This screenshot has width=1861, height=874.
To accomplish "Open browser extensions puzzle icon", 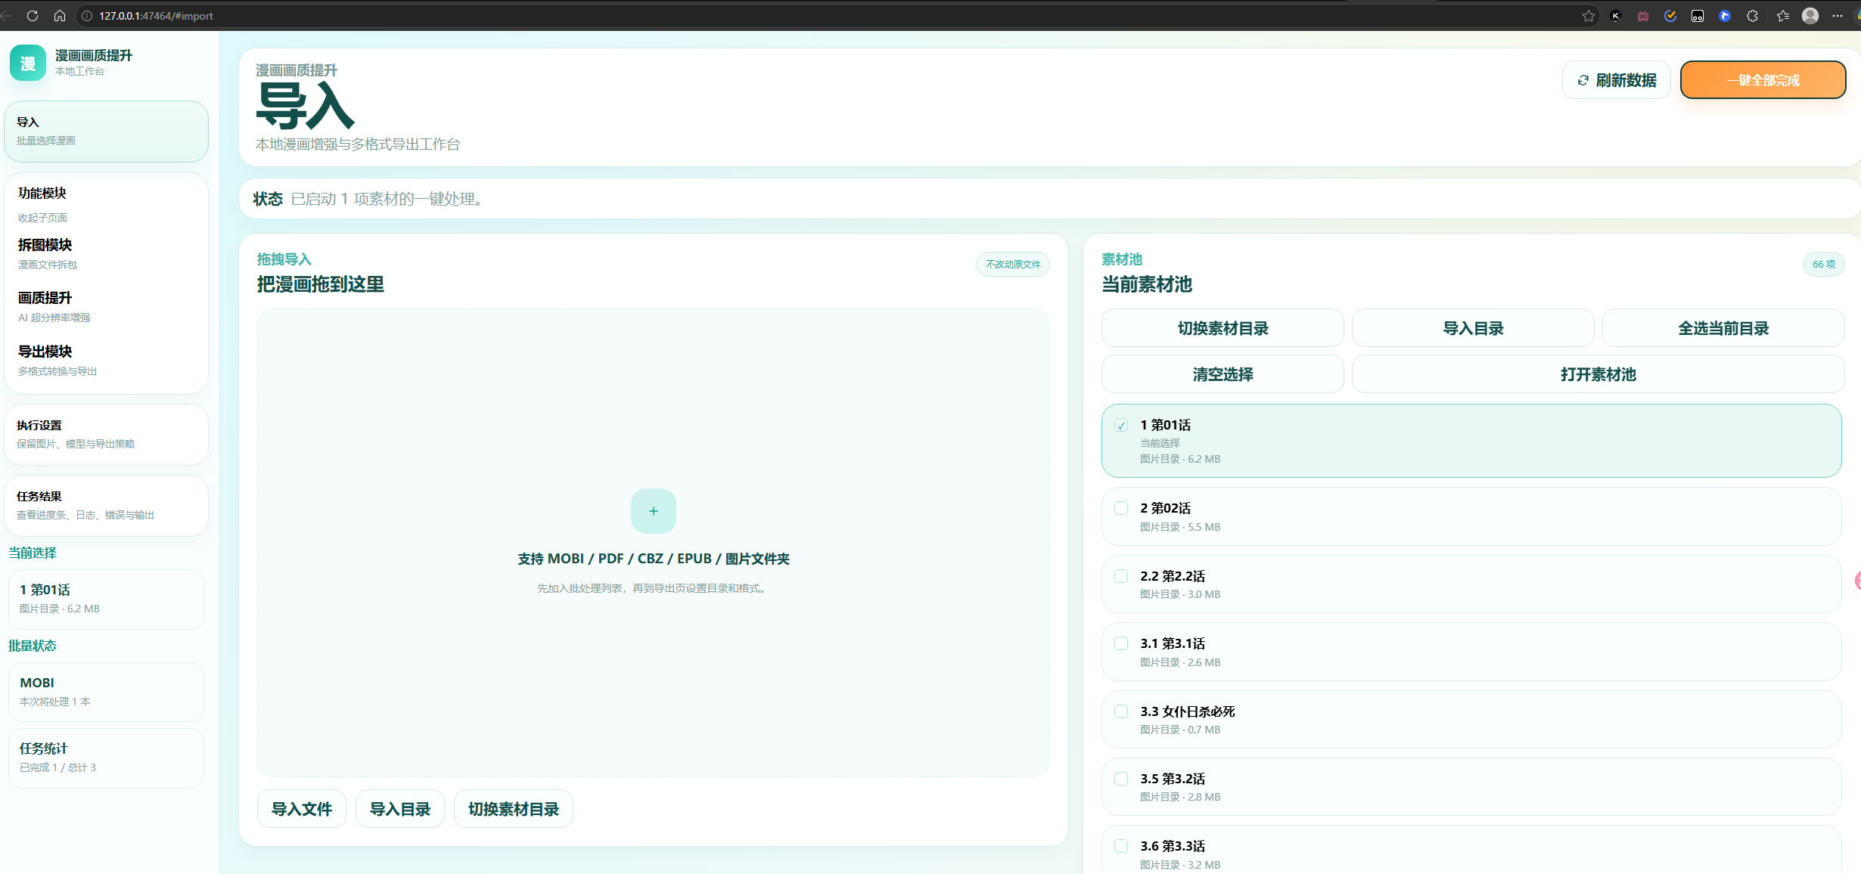I will coord(1752,16).
